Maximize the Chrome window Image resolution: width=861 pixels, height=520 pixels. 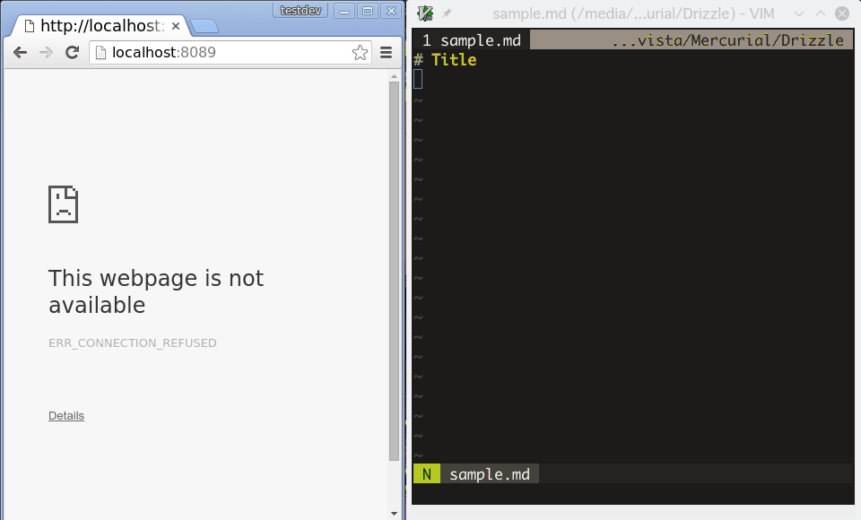368,11
